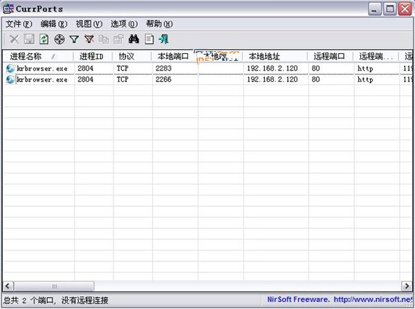Click the target crosshair toolbar icon
Image resolution: width=415 pixels, height=309 pixels.
[x=59, y=39]
